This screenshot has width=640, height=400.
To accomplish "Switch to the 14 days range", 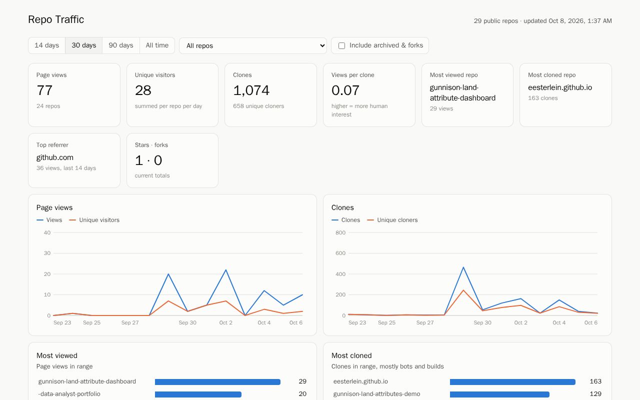I will 46,45.
